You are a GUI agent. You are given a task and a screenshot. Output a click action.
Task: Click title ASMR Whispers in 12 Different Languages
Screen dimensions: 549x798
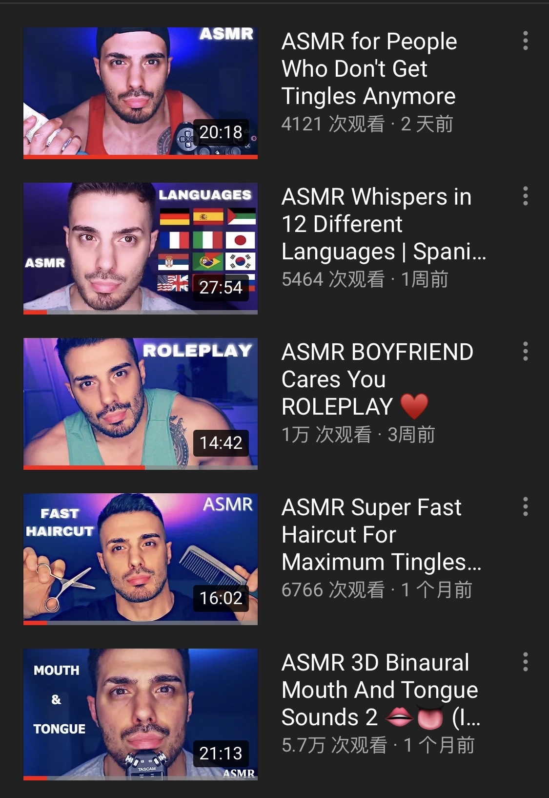(384, 224)
